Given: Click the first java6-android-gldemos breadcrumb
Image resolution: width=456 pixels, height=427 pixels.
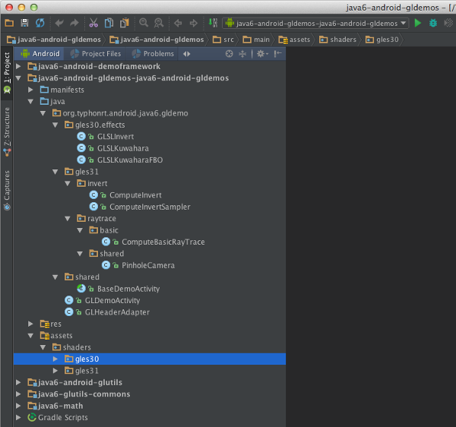Looking at the screenshot, I should pyautogui.click(x=54, y=40).
